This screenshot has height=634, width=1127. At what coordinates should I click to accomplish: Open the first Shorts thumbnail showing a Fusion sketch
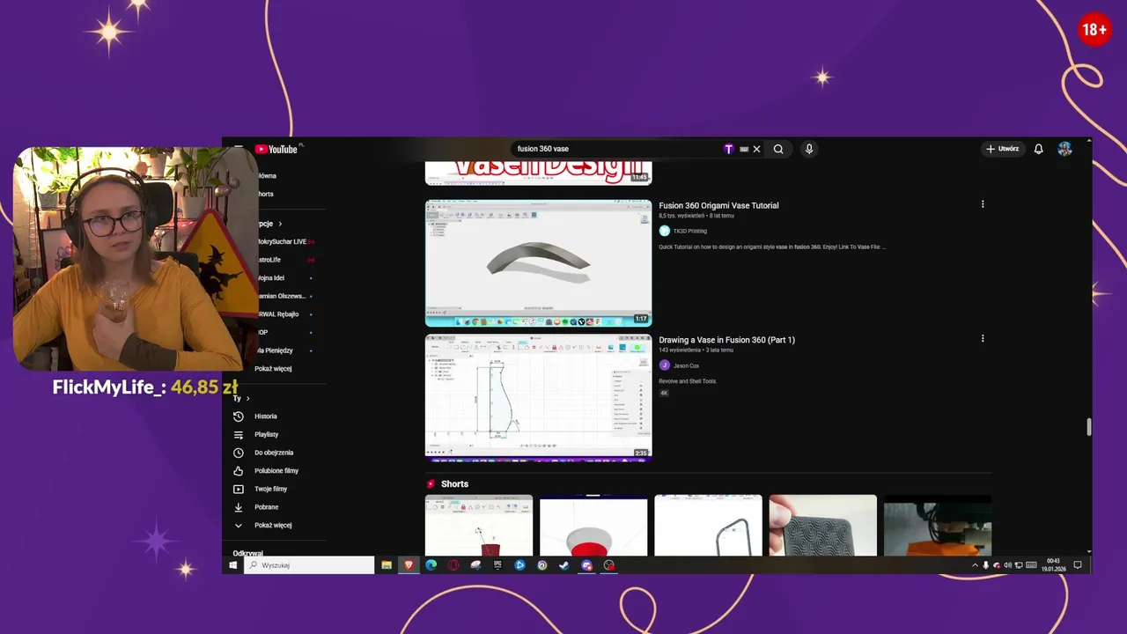[479, 526]
